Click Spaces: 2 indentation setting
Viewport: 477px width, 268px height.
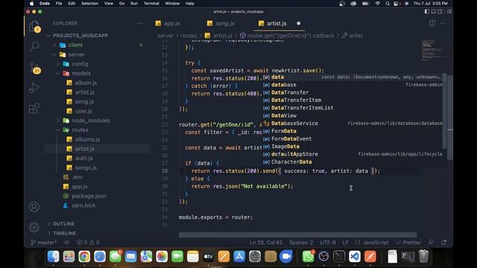pos(301,243)
